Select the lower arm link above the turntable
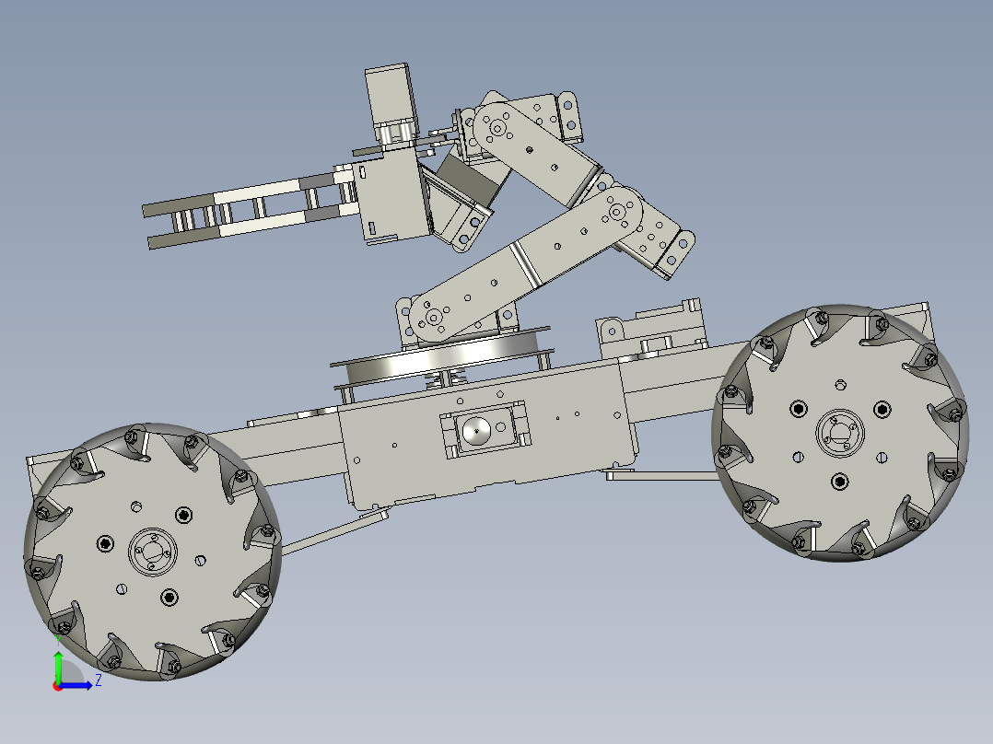The image size is (993, 744). point(526,264)
